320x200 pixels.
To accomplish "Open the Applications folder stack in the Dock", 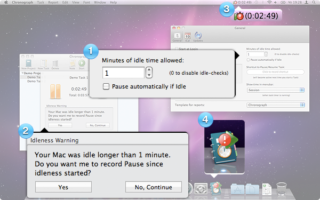I will [237, 189].
